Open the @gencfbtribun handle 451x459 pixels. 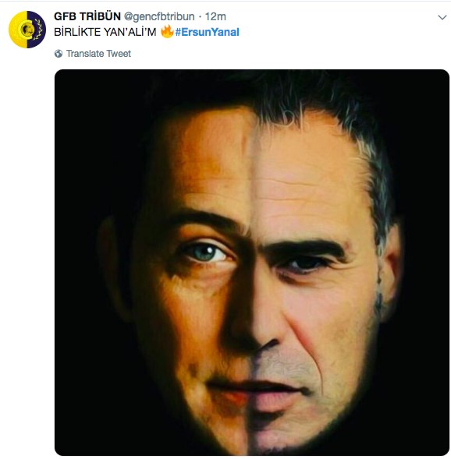click(x=159, y=16)
